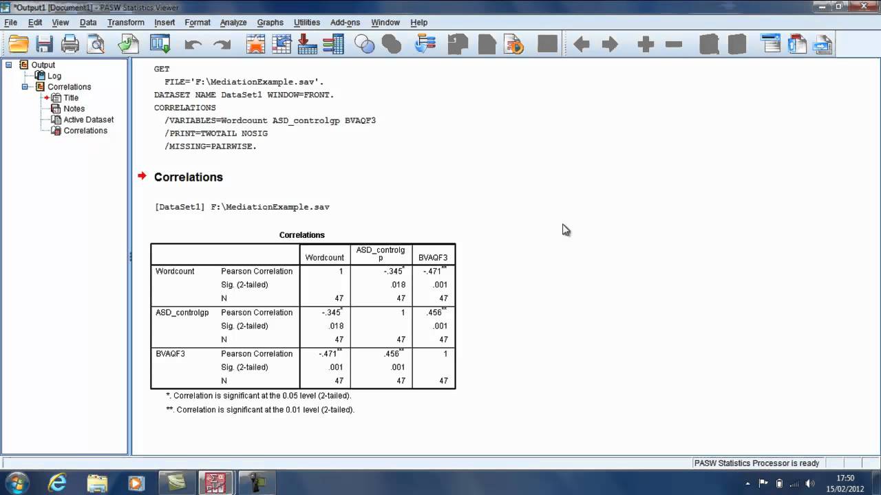Image resolution: width=881 pixels, height=495 pixels.
Task: Open Internet Explorer from the taskbar
Action: [56, 483]
